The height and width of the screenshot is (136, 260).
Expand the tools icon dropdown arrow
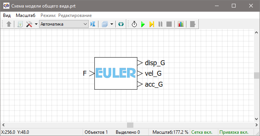click(36, 24)
